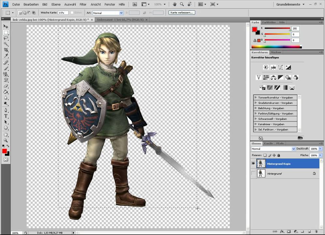
Task: Select the Type tool
Action: pos(6,116)
